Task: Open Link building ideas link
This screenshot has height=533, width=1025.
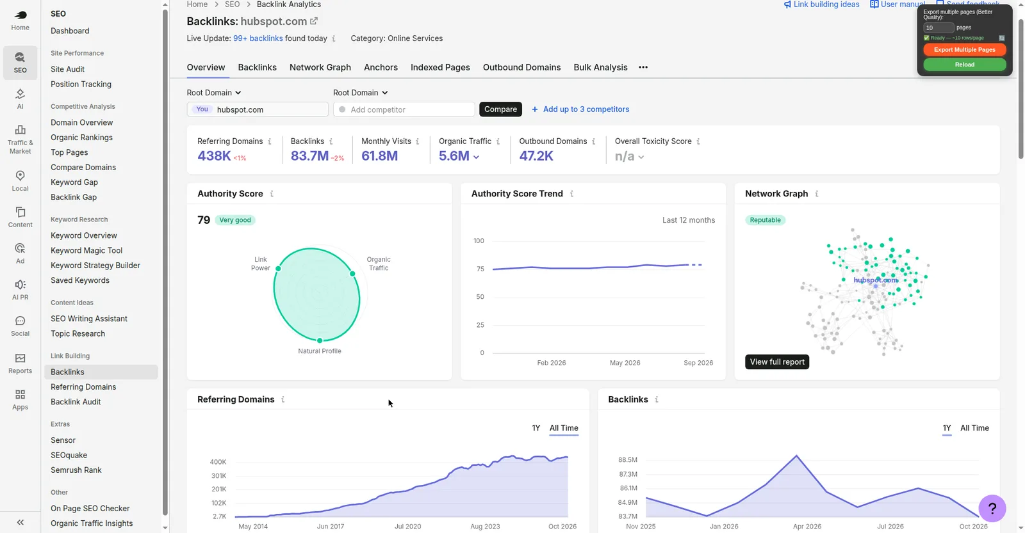Action: tap(821, 4)
